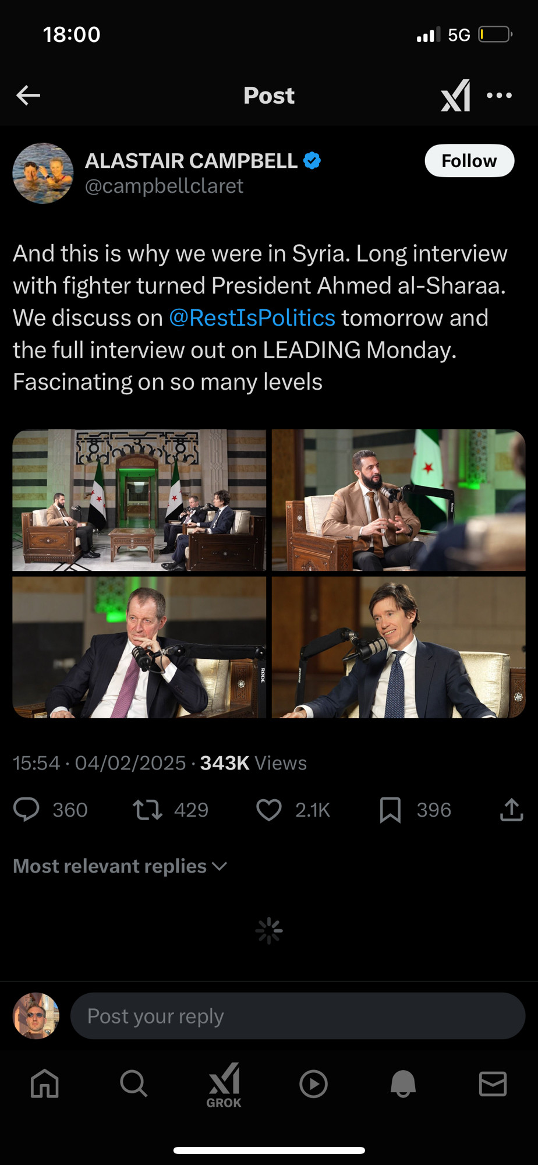Image resolution: width=538 pixels, height=1165 pixels.
Task: Tap the reply speech bubble icon
Action: coord(26,810)
